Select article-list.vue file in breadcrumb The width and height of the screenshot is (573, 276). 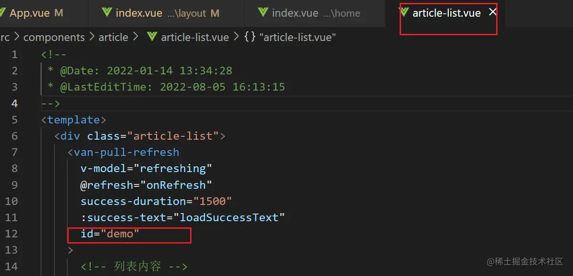195,37
